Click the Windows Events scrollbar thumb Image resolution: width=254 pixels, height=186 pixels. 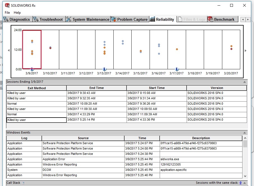point(245,144)
